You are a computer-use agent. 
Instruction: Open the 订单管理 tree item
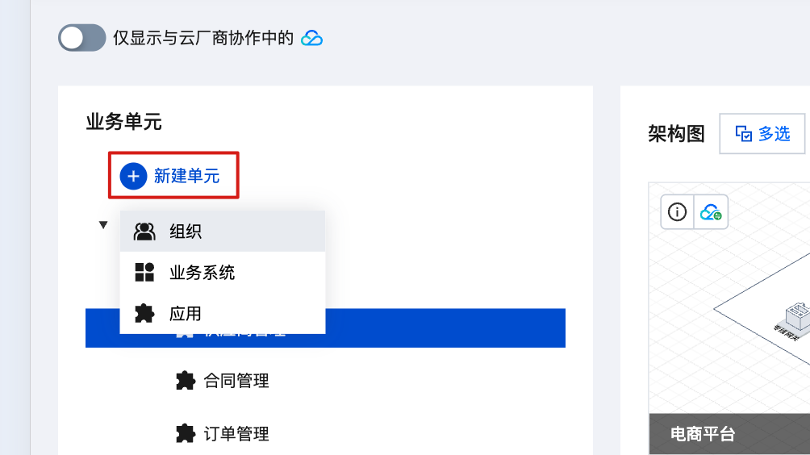pyautogui.click(x=236, y=434)
